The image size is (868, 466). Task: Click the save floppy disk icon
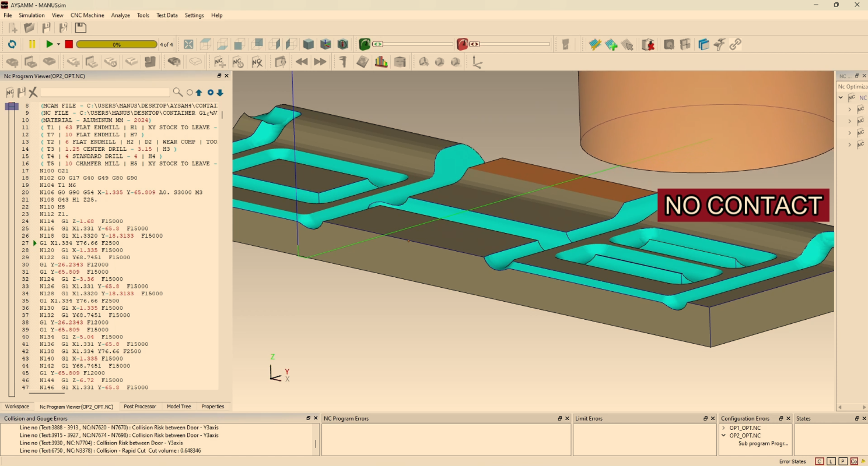click(80, 28)
